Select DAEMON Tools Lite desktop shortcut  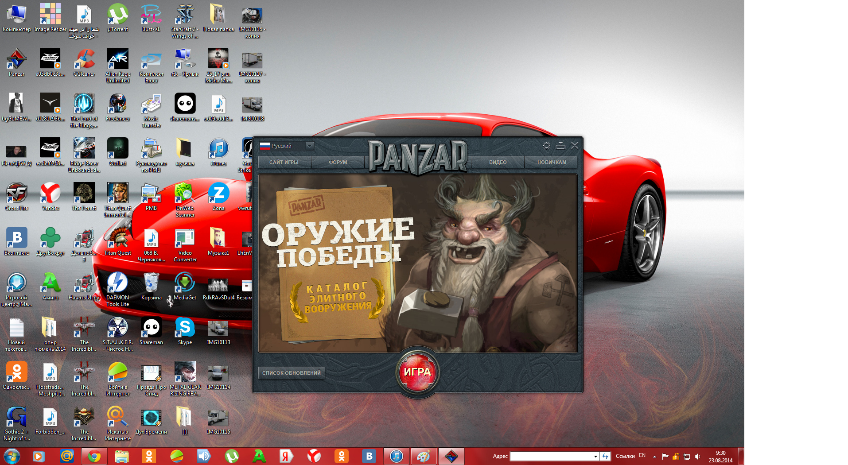[x=118, y=290]
